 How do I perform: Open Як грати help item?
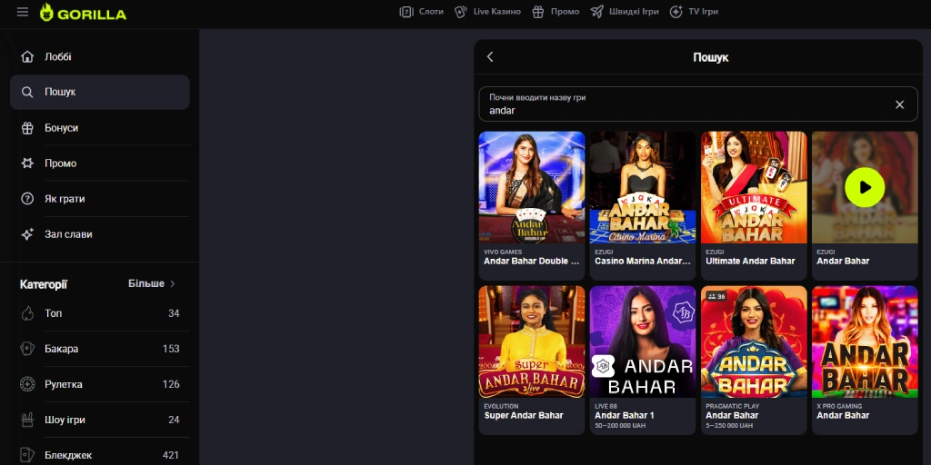tap(64, 199)
